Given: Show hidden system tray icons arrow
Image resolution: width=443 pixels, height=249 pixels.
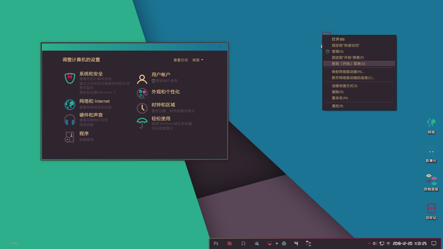Looking at the screenshot, I should coord(369,243).
